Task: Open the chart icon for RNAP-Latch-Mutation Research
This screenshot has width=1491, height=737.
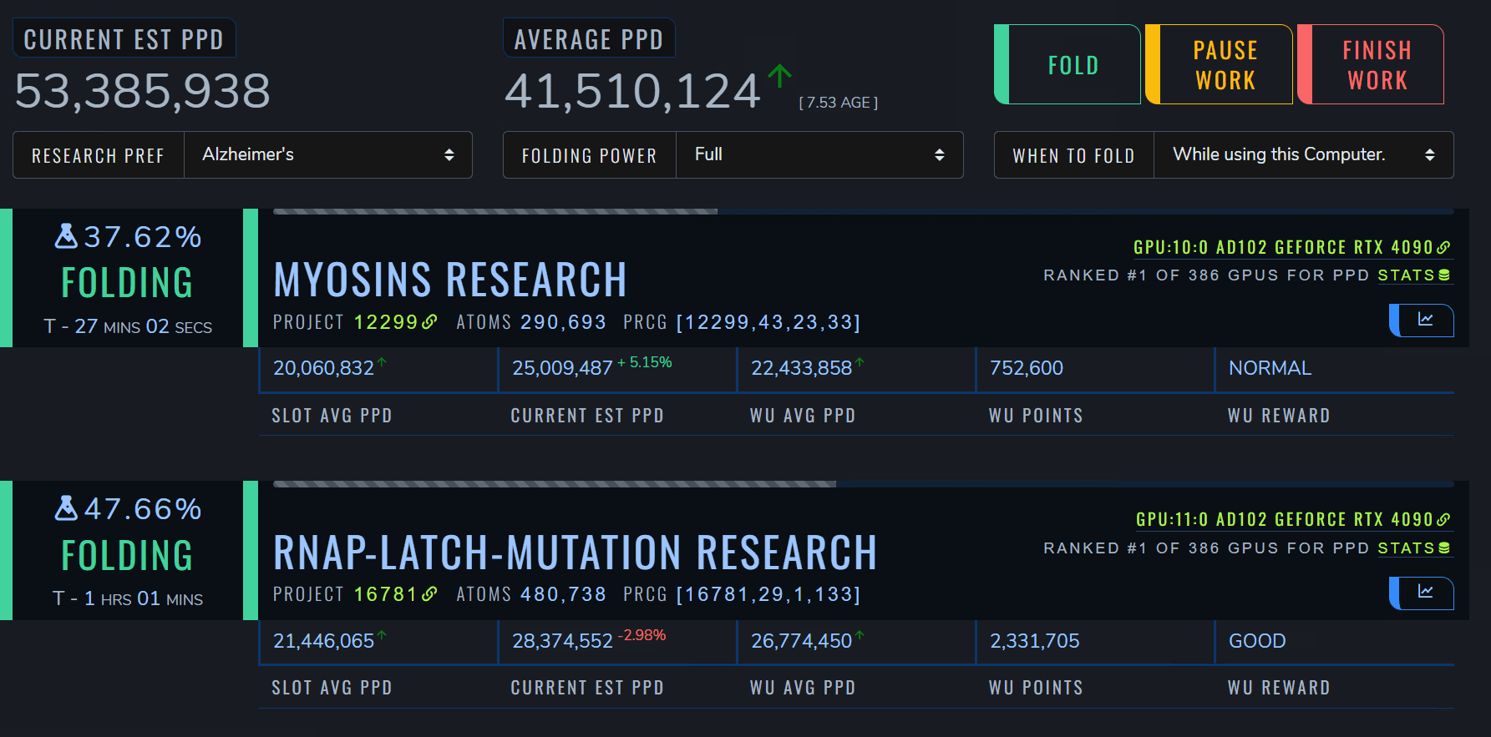Action: [1424, 593]
